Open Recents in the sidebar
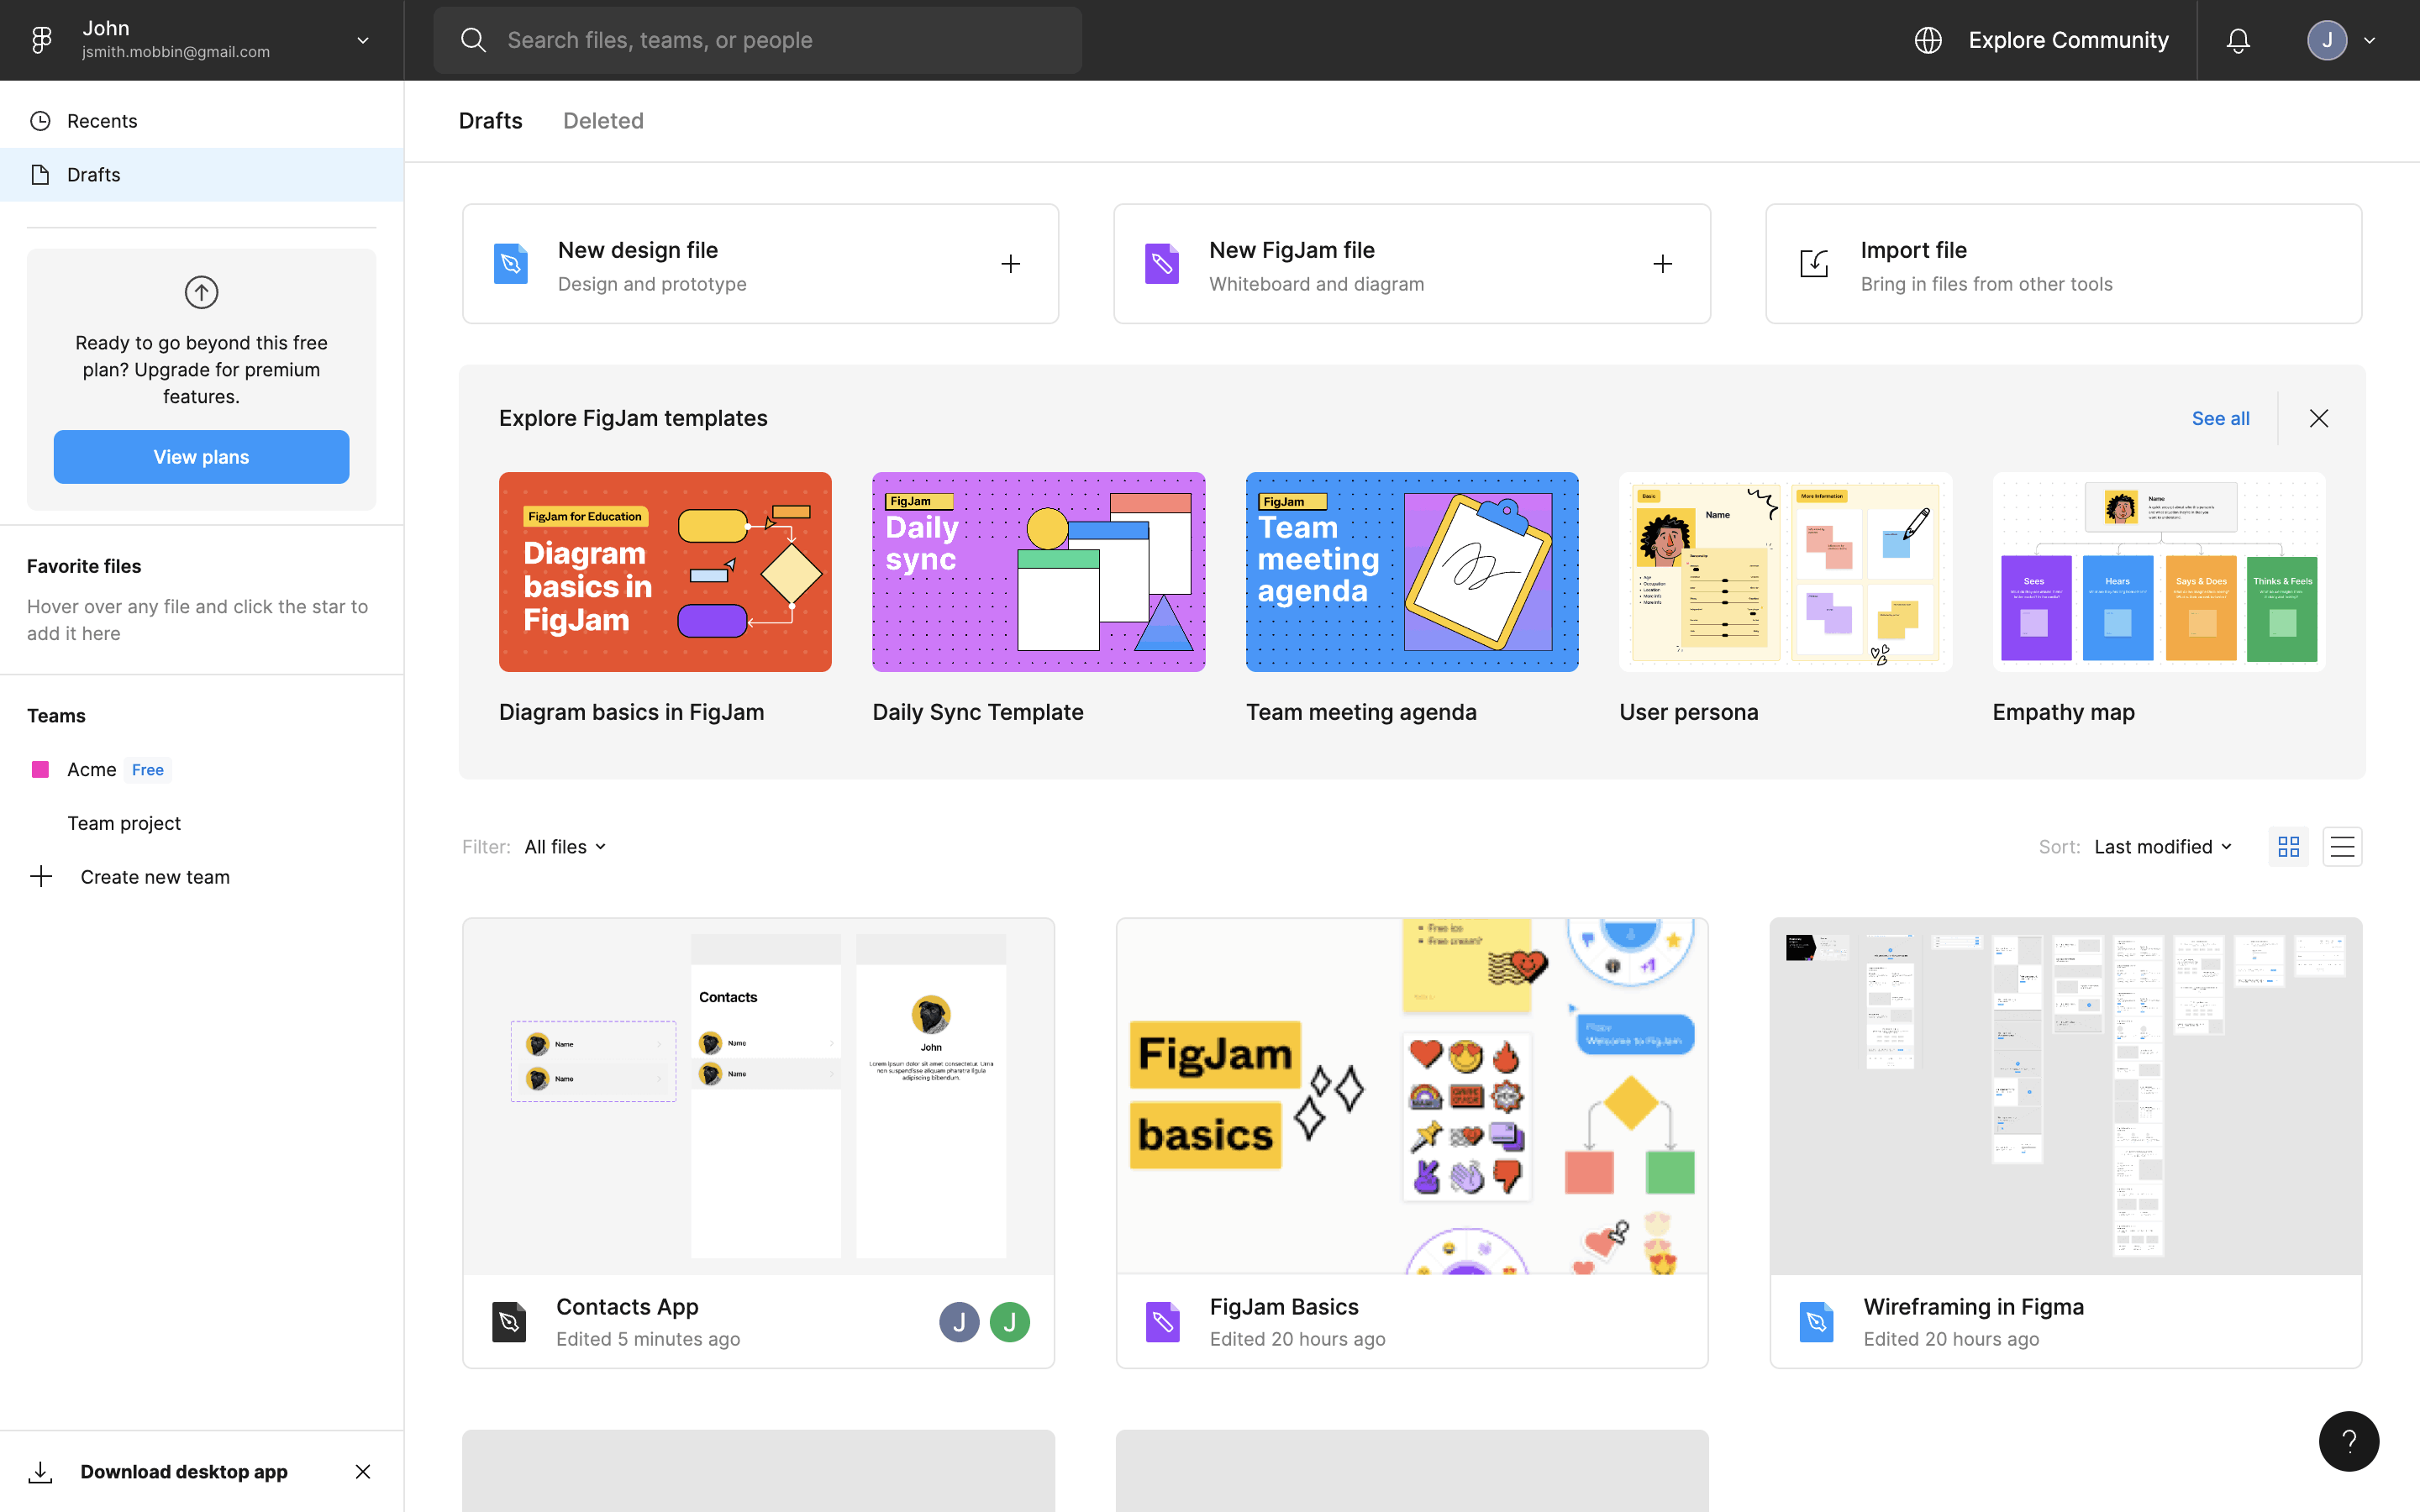2420x1512 pixels. (101, 121)
